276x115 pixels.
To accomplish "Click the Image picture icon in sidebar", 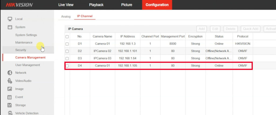I will pos(10,89).
